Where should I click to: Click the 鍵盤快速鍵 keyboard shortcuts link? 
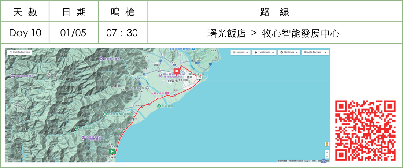pyautogui.click(x=282, y=161)
